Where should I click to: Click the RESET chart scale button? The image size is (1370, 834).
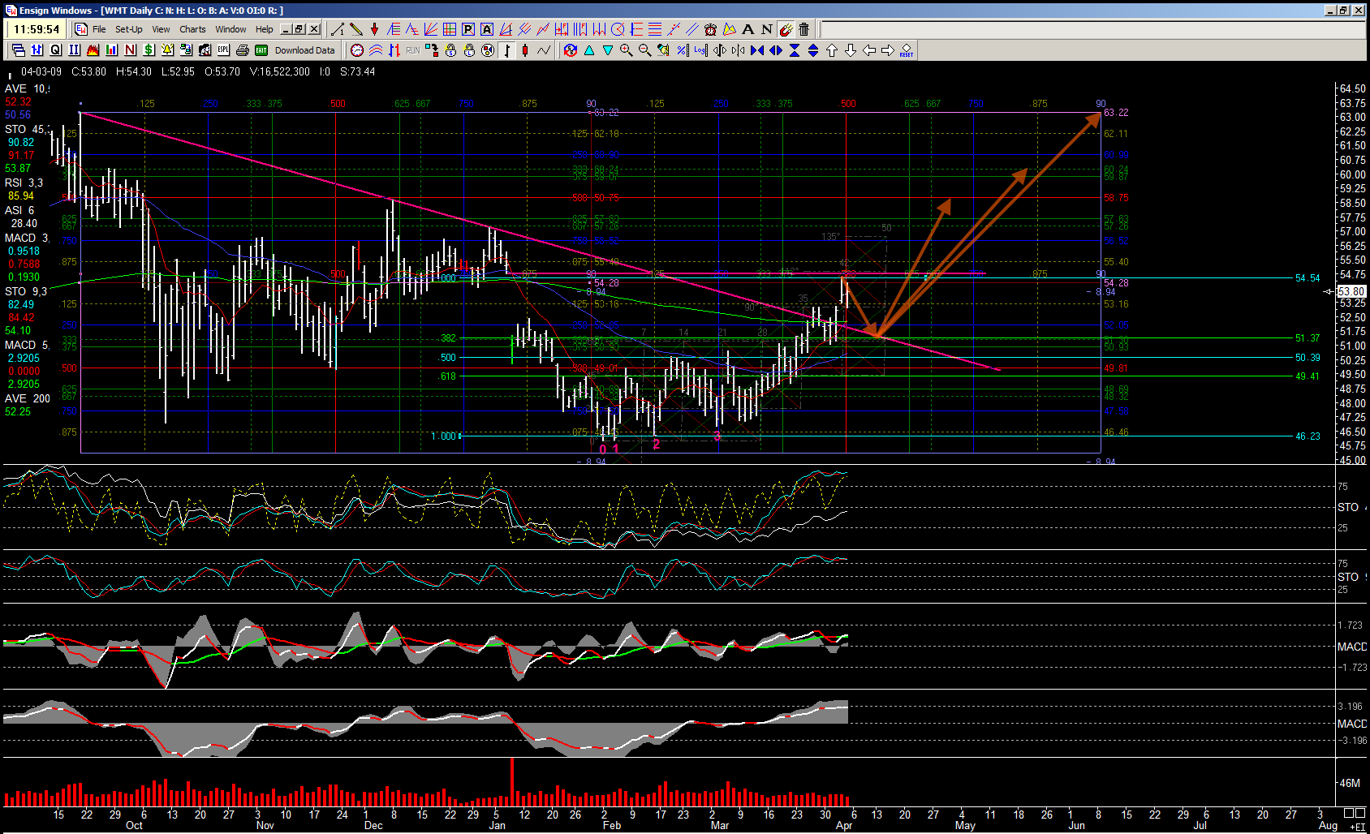(906, 50)
